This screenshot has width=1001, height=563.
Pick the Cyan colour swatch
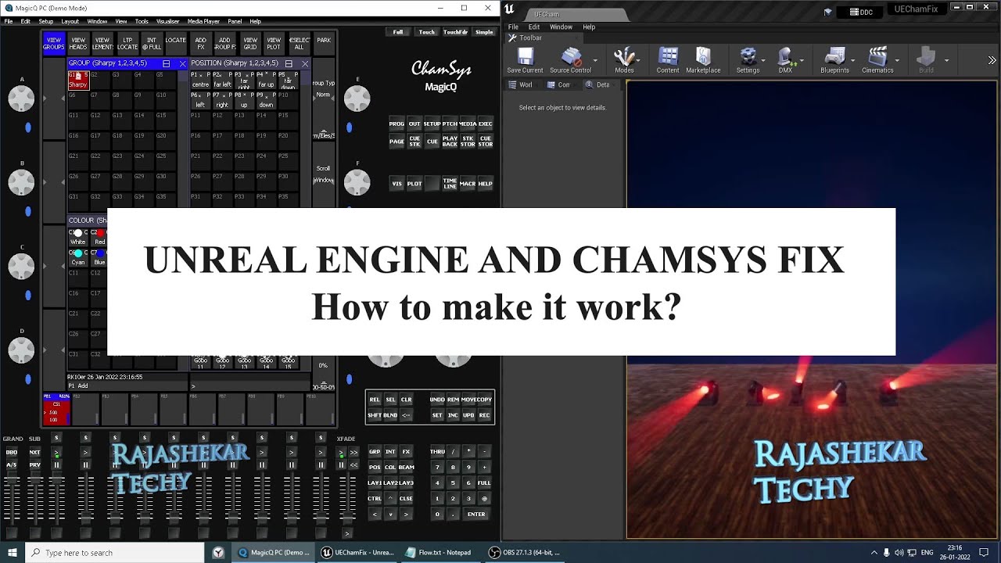[78, 257]
